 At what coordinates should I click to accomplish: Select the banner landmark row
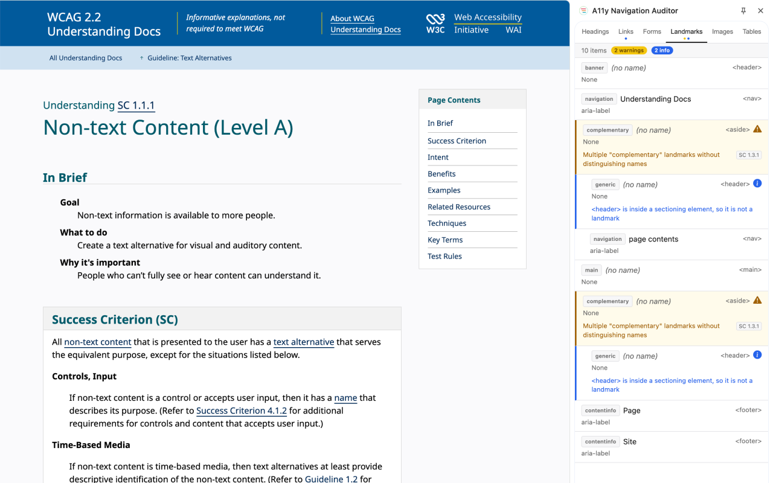point(672,73)
